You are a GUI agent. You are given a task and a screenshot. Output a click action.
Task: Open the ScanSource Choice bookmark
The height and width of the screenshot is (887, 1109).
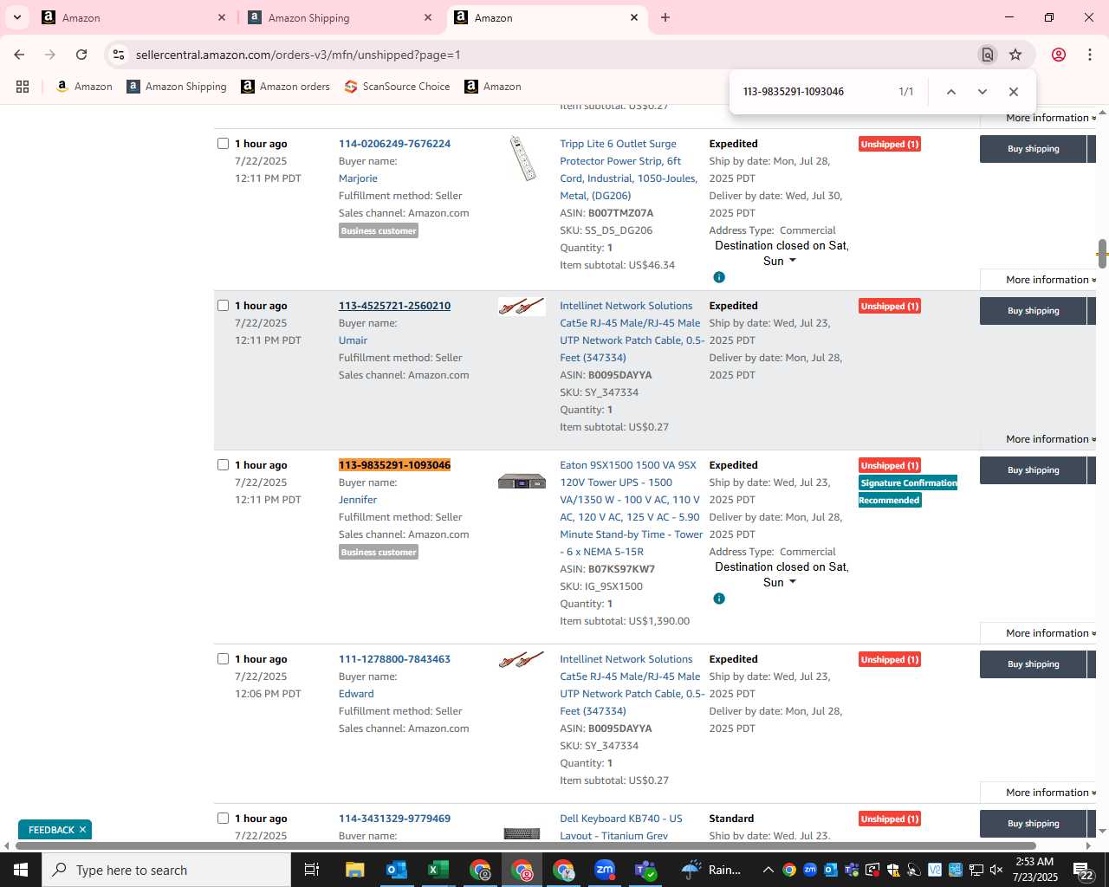pos(397,87)
